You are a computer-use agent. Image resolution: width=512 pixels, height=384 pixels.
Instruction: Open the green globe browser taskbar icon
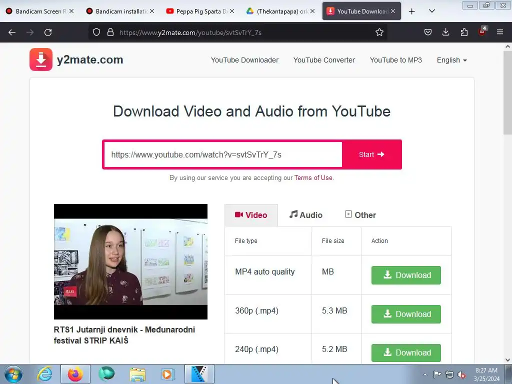(x=106, y=374)
